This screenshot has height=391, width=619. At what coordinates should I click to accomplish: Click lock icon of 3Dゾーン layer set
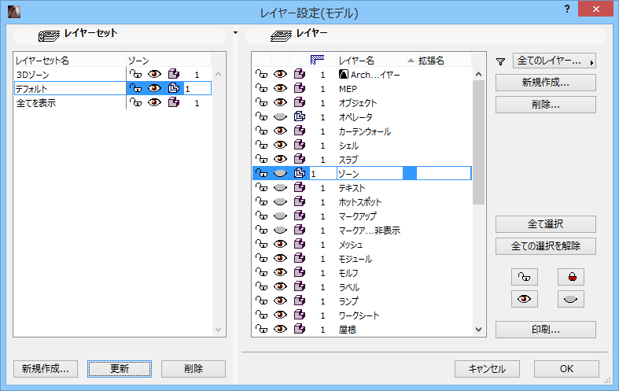point(135,74)
